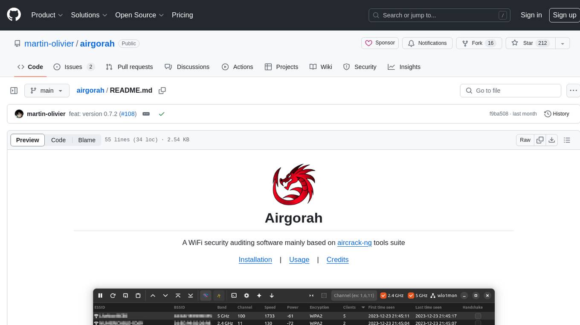Click the star count 212

(x=542, y=43)
